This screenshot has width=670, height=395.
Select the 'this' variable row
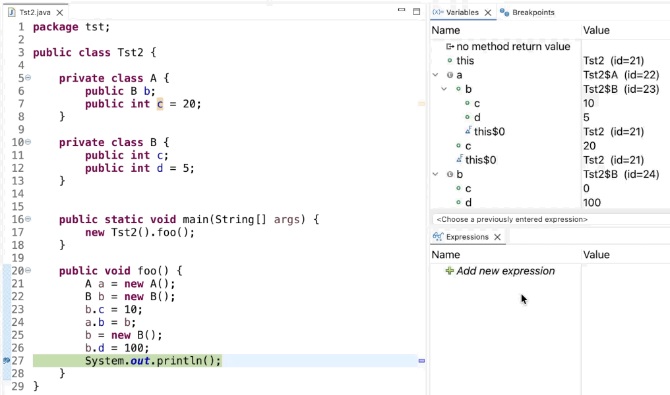(465, 61)
